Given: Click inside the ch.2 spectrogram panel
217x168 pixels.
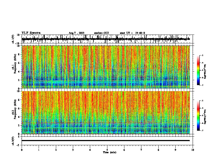Looking at the screenshot, I should [x=106, y=113].
